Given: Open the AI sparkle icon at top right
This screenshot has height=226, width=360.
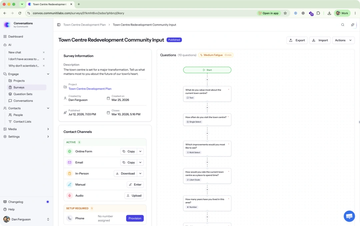Looking at the screenshot, I should (353, 25).
